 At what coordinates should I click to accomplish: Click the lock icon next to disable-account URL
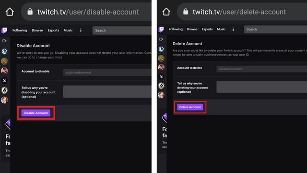pyautogui.click(x=30, y=12)
